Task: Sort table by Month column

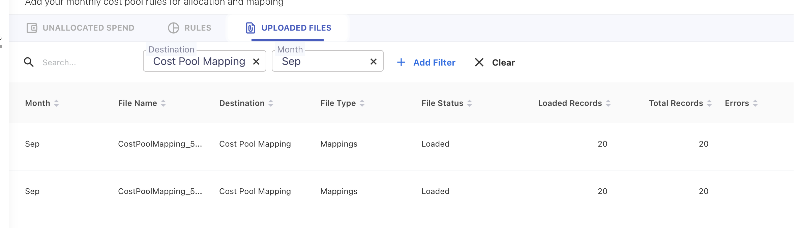Action: (x=56, y=103)
